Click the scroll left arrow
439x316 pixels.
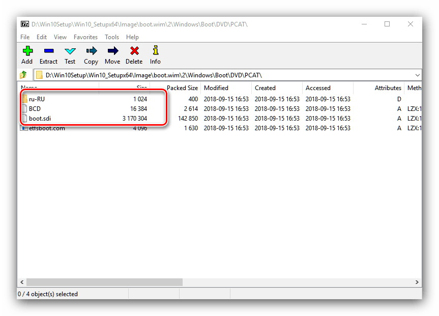click(22, 282)
